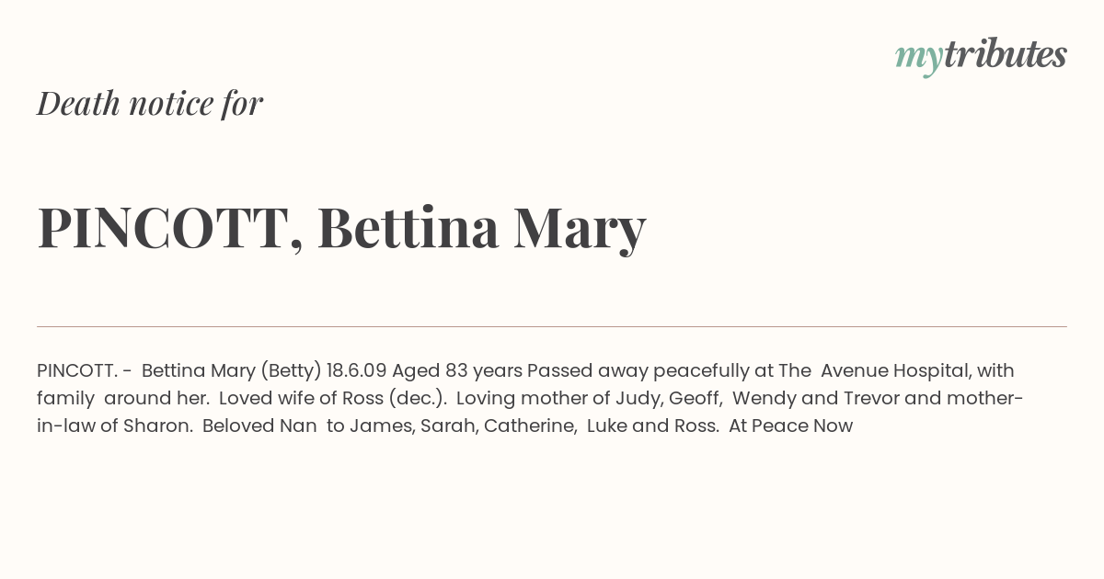Click the mytributes logo

click(981, 56)
